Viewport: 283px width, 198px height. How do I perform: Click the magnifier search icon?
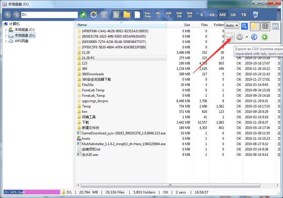(x=245, y=26)
